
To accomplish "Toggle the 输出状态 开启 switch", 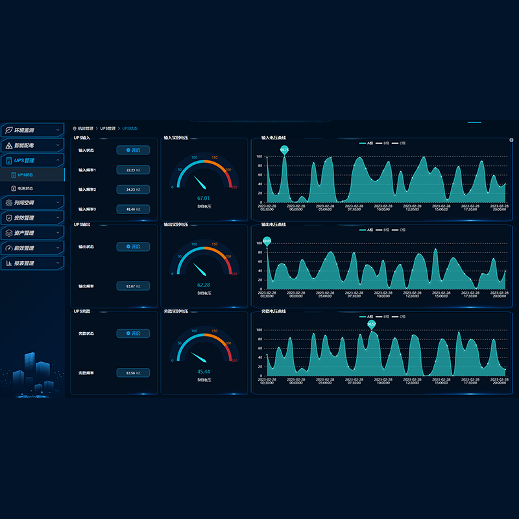I will click(x=133, y=247).
